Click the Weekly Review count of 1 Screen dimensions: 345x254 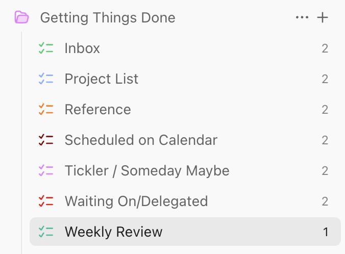coord(326,232)
